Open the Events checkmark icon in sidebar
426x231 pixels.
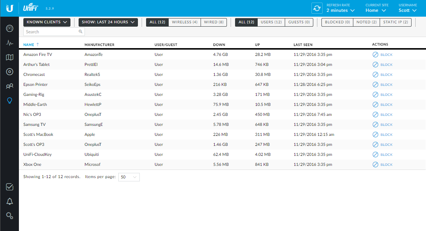[x=10, y=187]
